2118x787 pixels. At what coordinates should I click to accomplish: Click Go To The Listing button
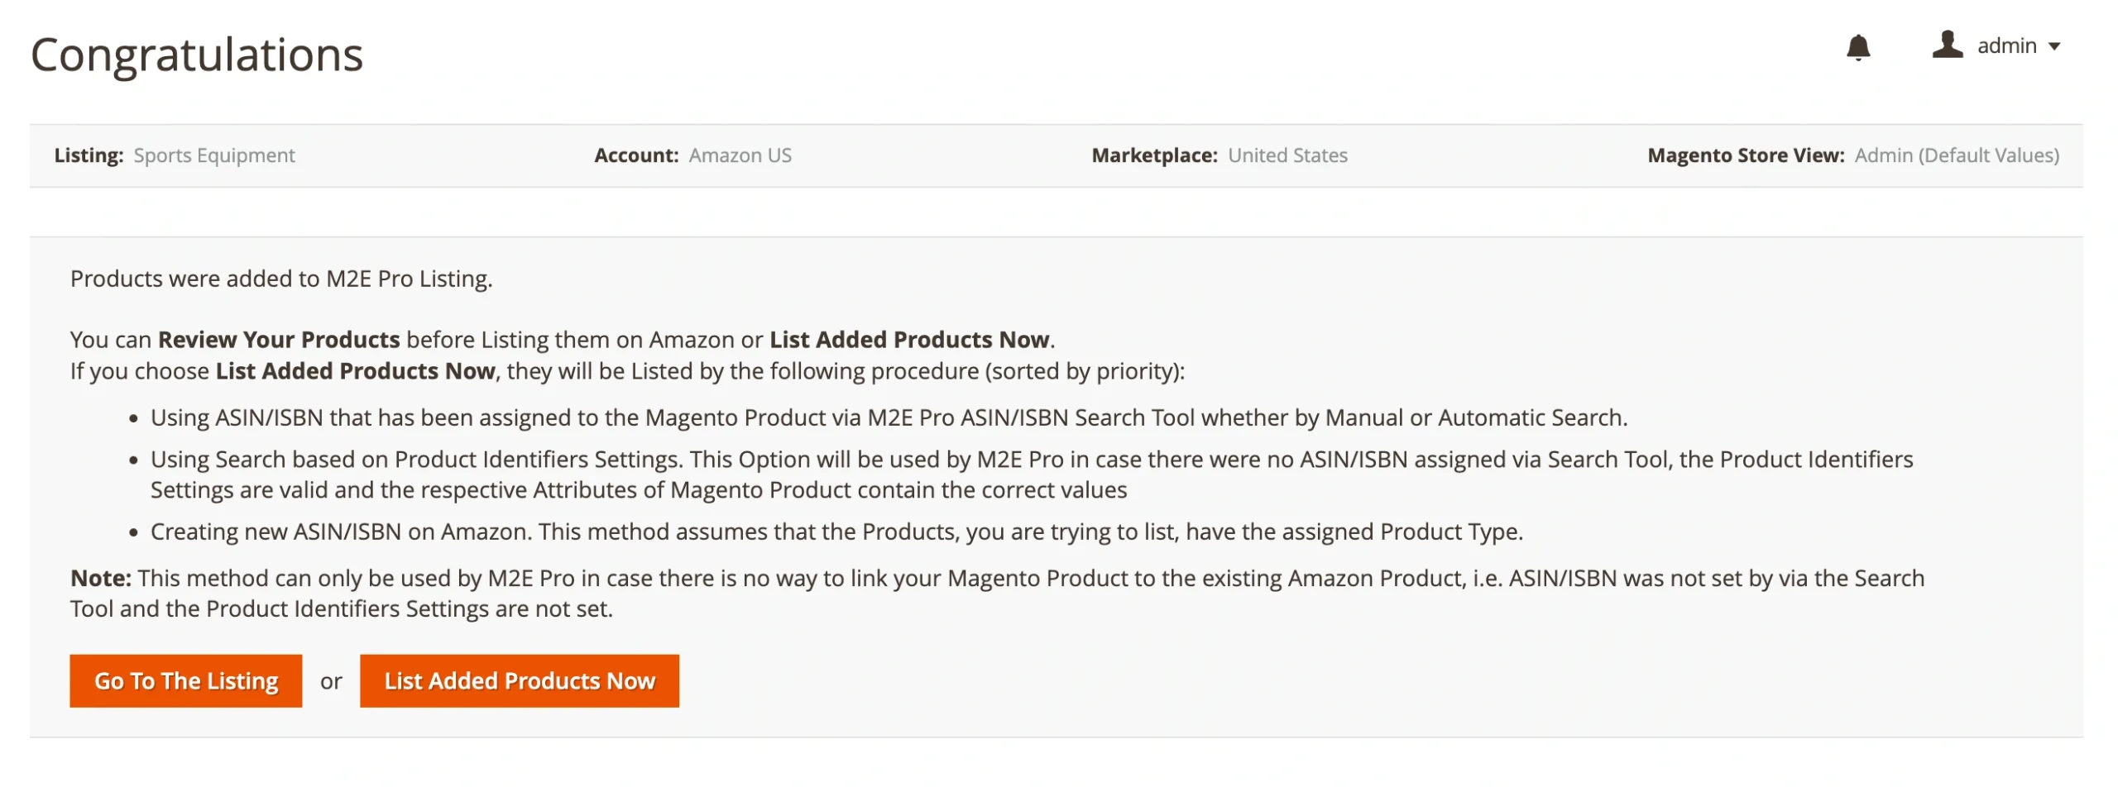coord(185,680)
